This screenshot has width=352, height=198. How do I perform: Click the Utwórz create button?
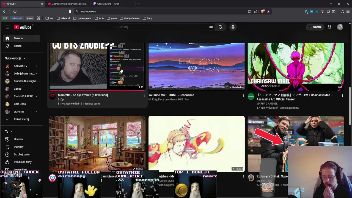tap(315, 27)
